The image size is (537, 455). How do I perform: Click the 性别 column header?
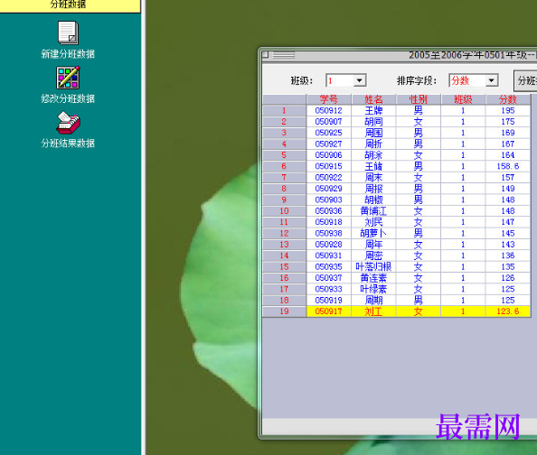click(419, 99)
